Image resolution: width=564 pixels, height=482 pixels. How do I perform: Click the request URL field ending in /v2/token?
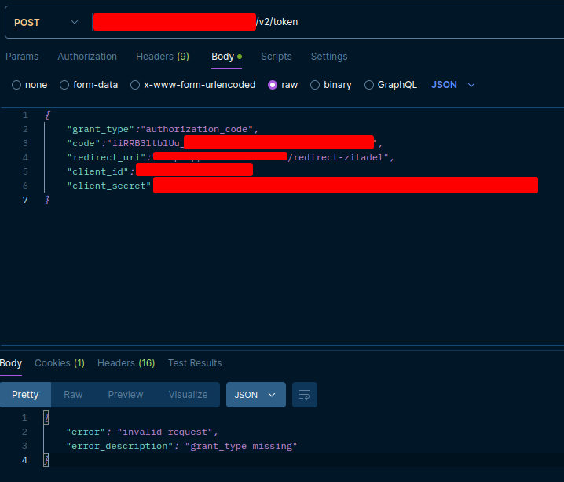coord(328,22)
